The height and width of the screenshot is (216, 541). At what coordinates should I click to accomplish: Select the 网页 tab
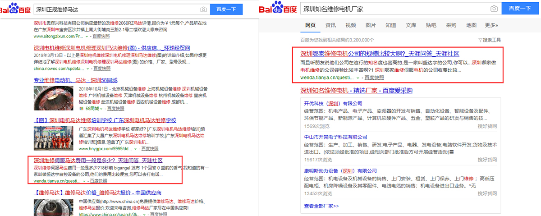(x=310, y=25)
